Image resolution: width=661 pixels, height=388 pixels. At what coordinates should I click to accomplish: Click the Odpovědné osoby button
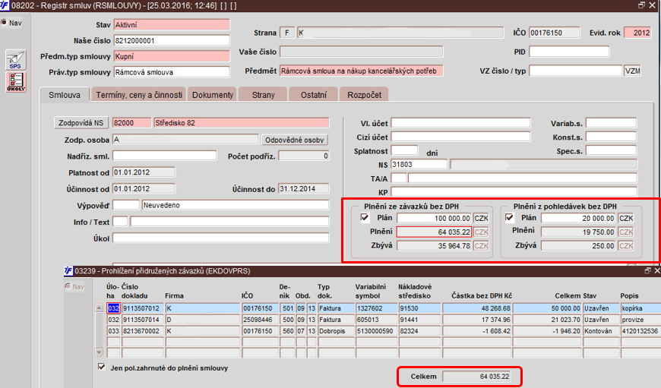(x=295, y=140)
